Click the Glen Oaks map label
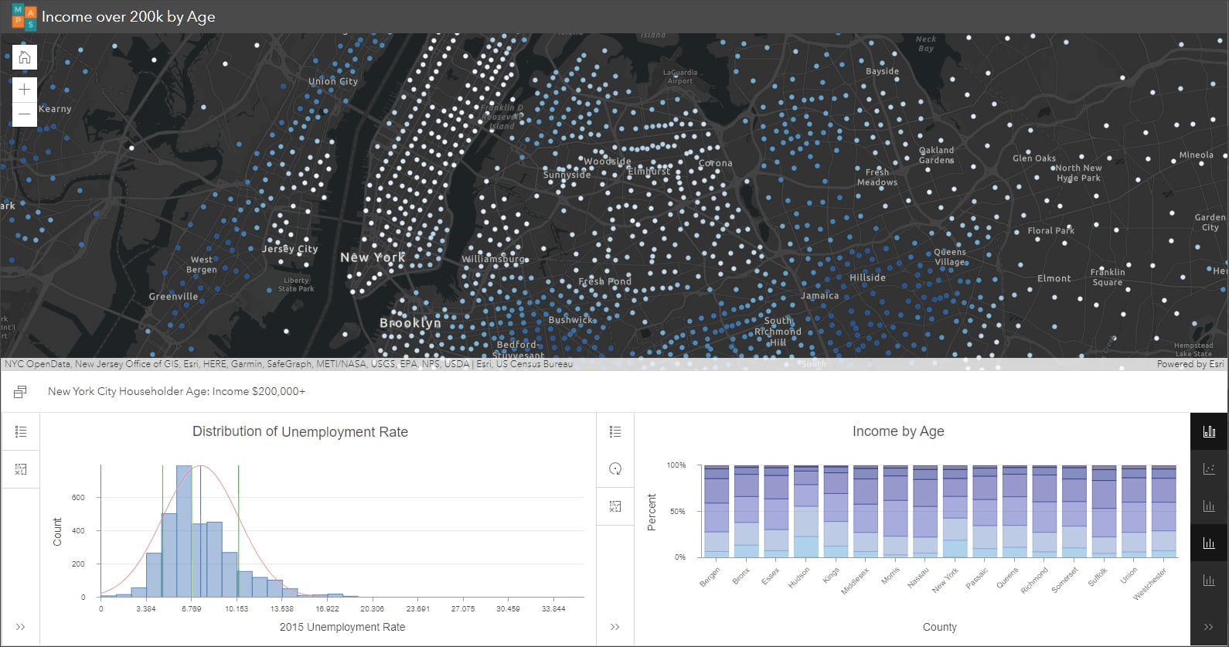Image resolution: width=1229 pixels, height=647 pixels. (1034, 158)
